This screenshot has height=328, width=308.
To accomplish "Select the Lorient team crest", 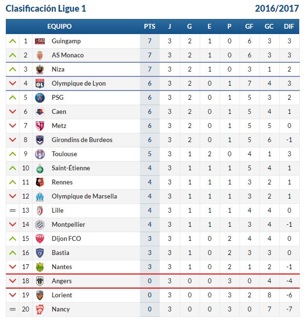I will click(x=40, y=295).
